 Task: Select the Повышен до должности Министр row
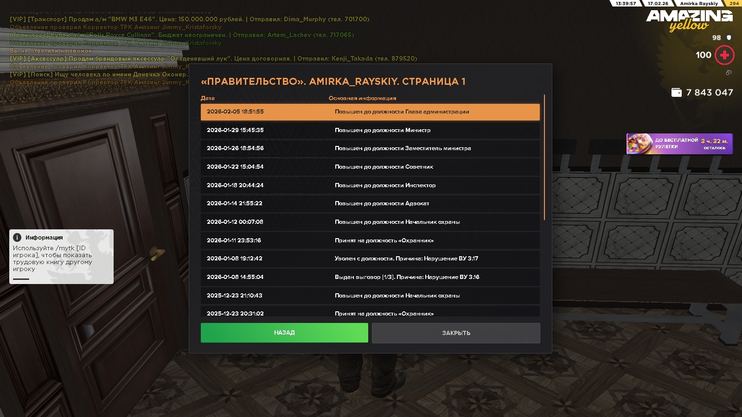coord(370,130)
